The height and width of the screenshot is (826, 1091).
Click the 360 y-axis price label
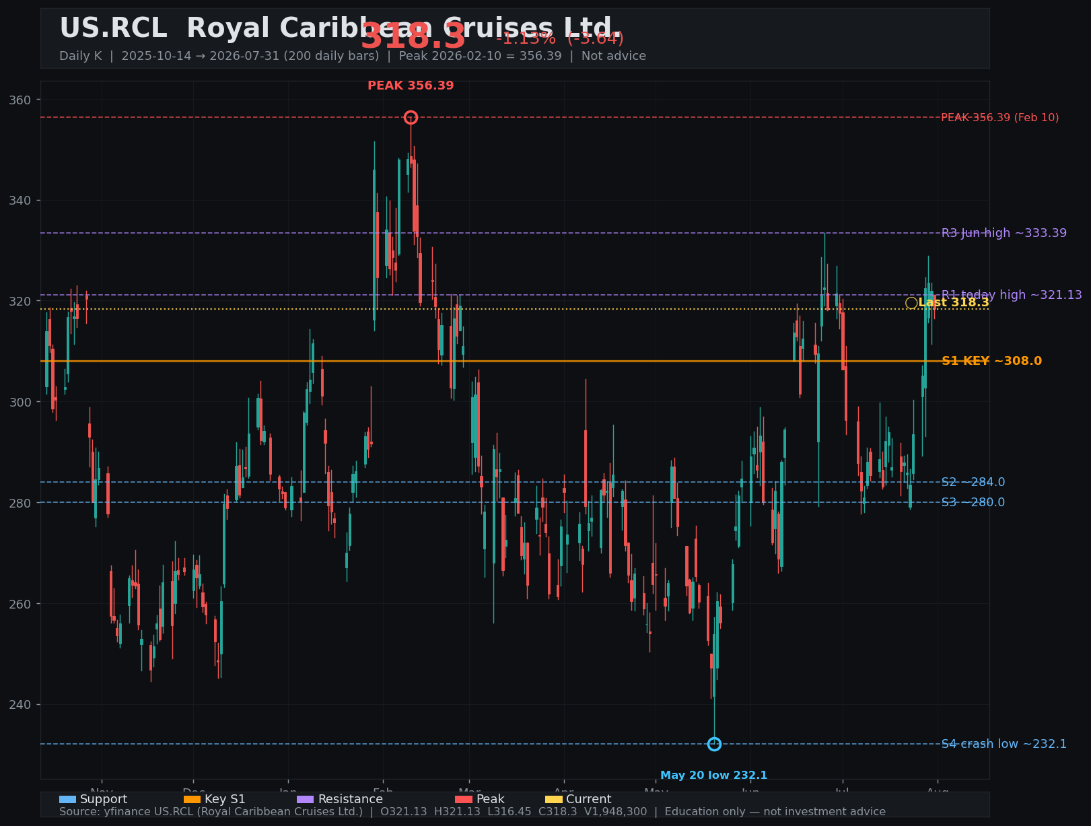coord(21,100)
